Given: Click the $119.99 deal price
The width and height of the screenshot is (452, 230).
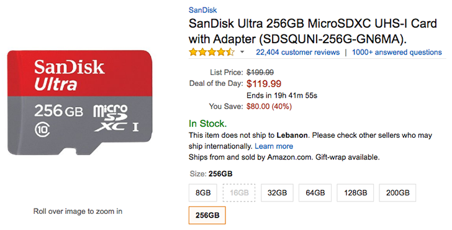Looking at the screenshot, I should tap(264, 83).
